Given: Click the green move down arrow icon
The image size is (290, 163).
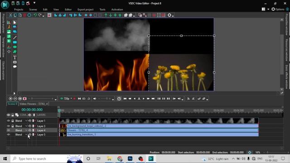Looking at the screenshot, I should pos(111,15).
